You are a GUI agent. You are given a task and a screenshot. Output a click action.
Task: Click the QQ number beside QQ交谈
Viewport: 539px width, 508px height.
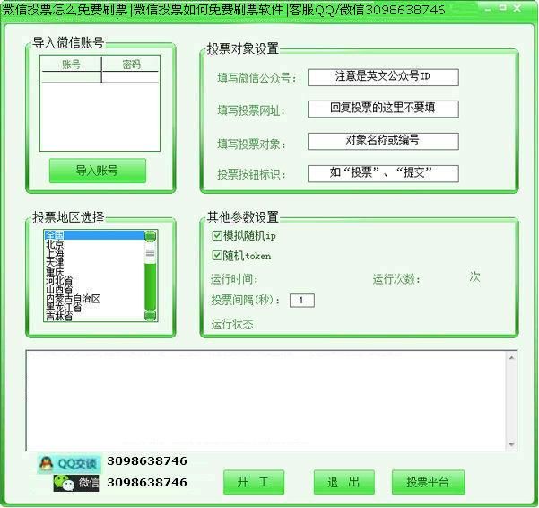[147, 461]
